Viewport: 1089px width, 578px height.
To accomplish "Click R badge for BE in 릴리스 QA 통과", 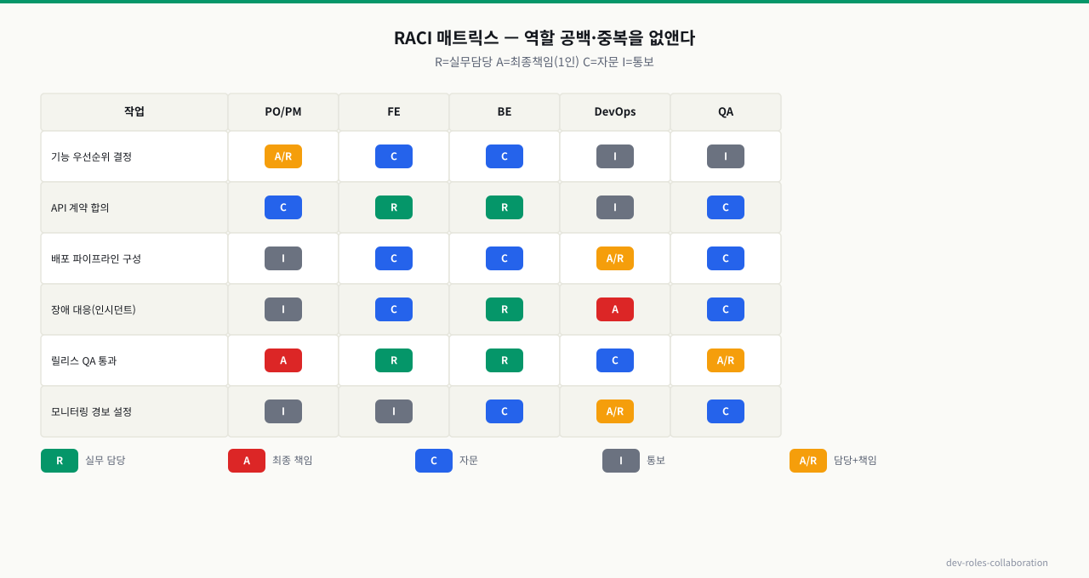I will coord(505,360).
